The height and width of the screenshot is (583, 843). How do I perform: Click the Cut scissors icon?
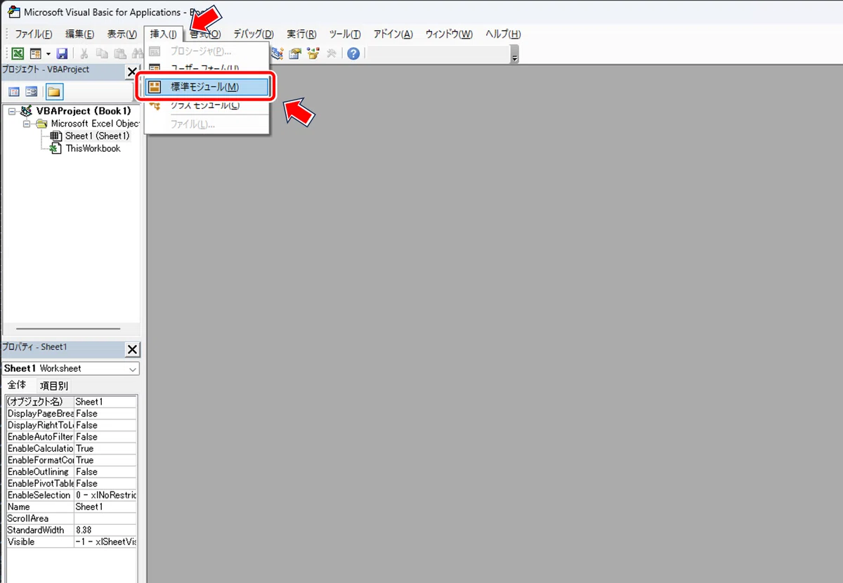[84, 53]
